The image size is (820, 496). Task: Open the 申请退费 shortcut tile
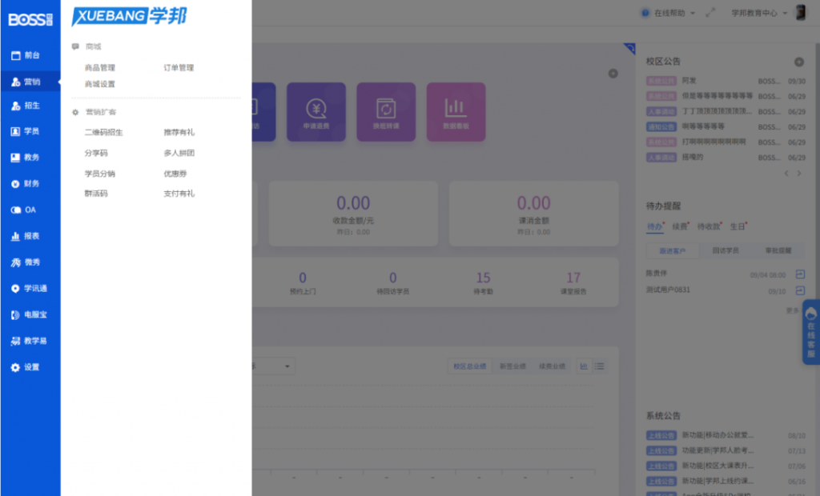pyautogui.click(x=316, y=112)
